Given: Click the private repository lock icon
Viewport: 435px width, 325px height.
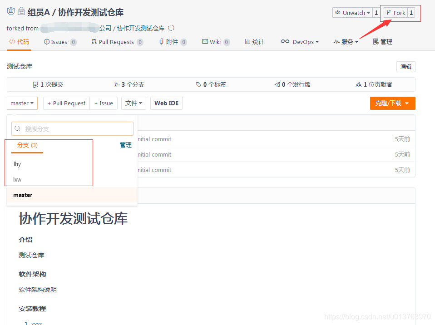Looking at the screenshot, I should pos(21,11).
